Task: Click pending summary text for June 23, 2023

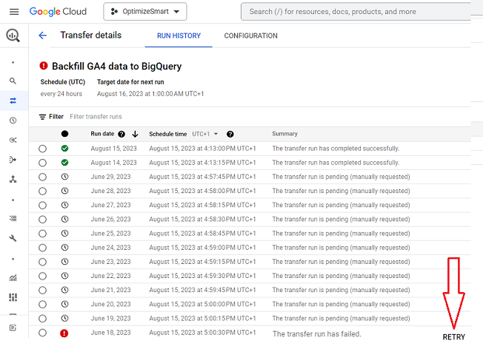Action: 341,262
